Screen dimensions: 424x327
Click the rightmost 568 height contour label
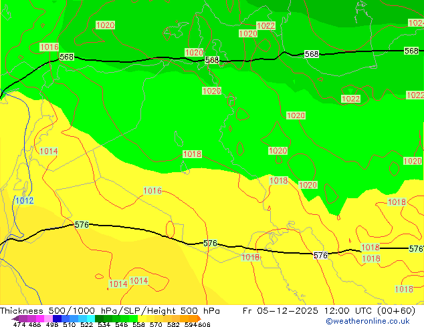pos(411,51)
